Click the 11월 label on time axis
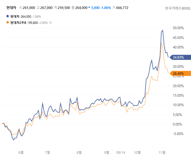The height and width of the screenshot is (163, 191). click(162, 153)
